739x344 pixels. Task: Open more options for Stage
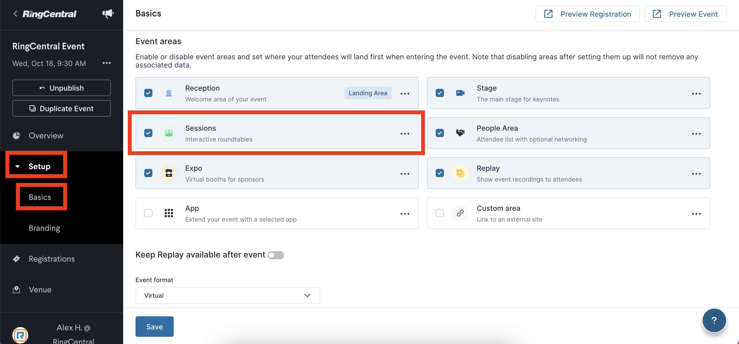coord(696,93)
